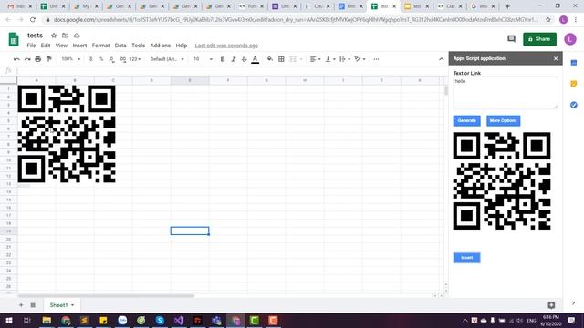Hide the menus with collapse arrow
The image size is (584, 328).
(x=442, y=59)
